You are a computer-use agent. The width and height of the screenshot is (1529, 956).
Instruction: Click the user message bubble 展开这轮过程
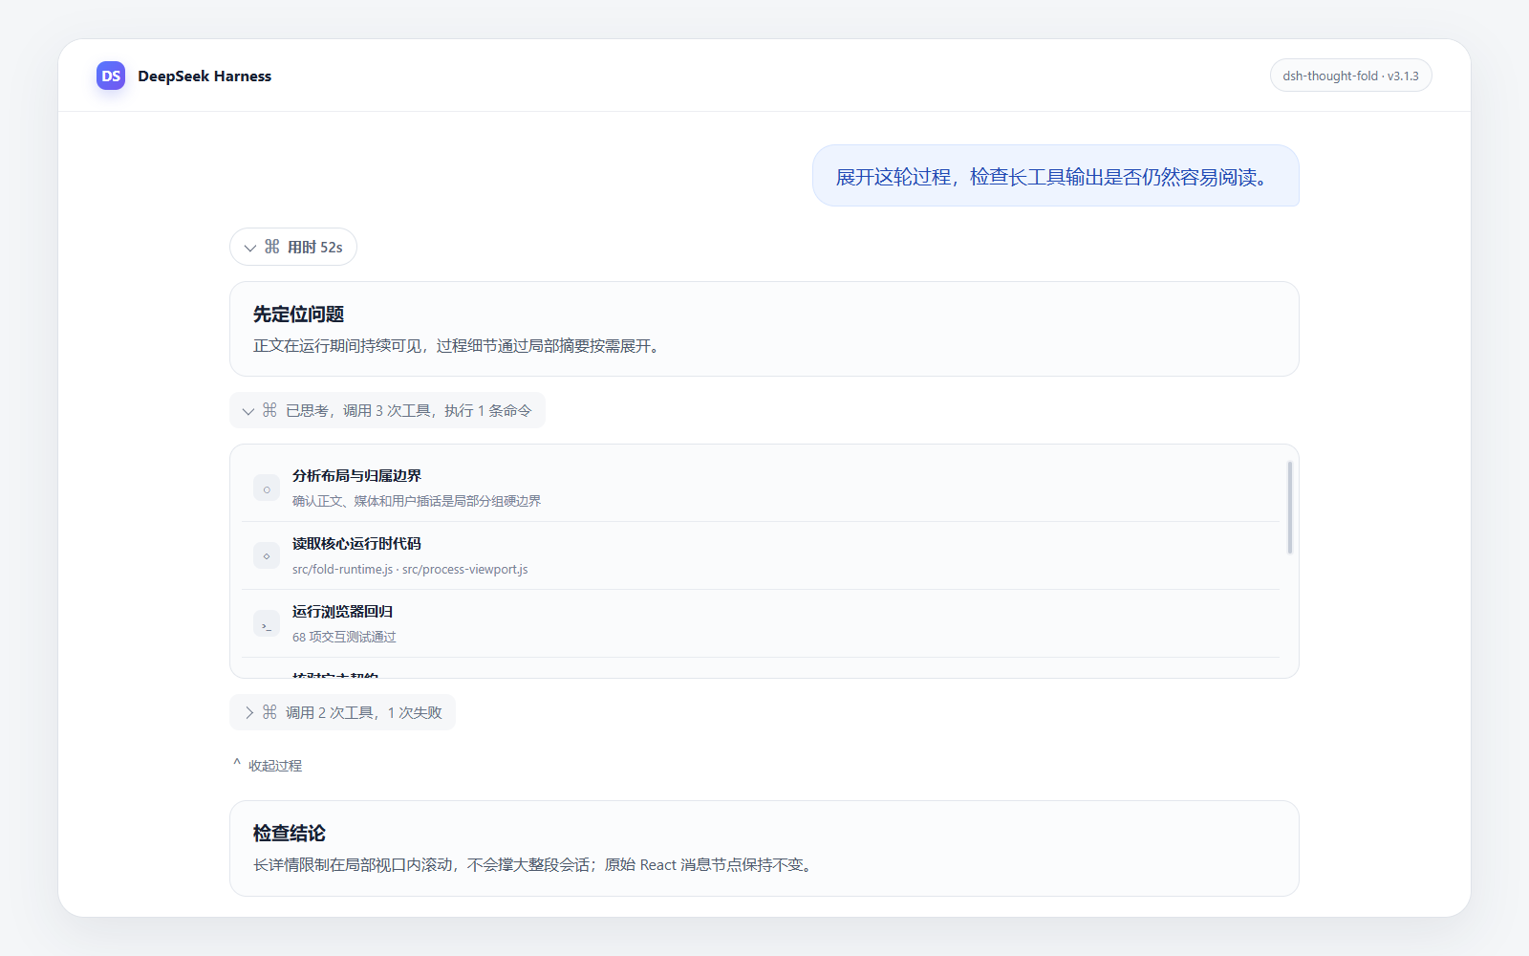[1055, 176]
